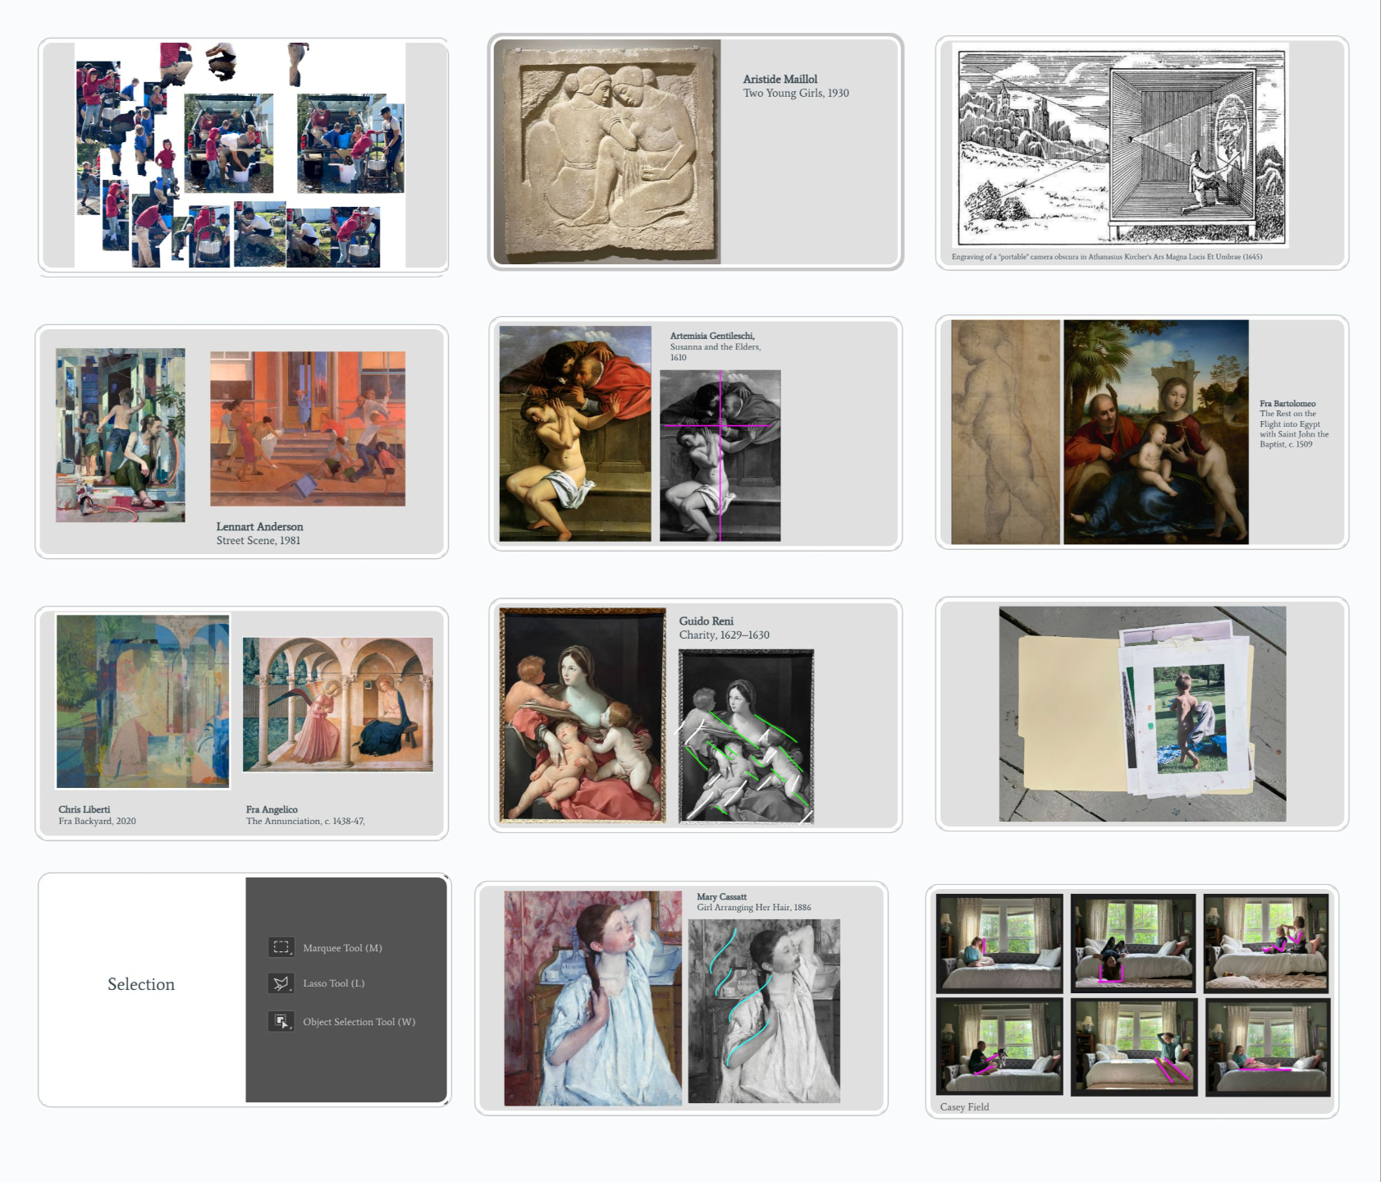
Task: Select the Marquee Tool icon
Action: (281, 947)
